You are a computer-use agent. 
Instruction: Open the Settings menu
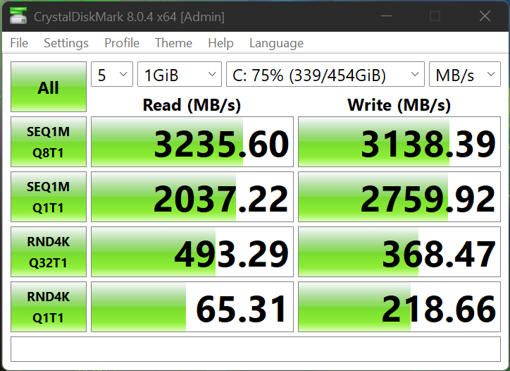tap(66, 43)
